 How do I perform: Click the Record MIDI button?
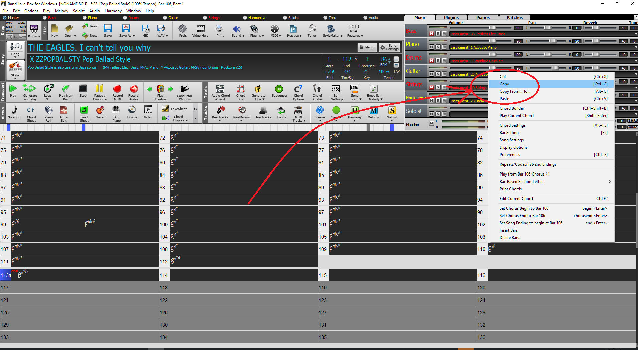117,92
